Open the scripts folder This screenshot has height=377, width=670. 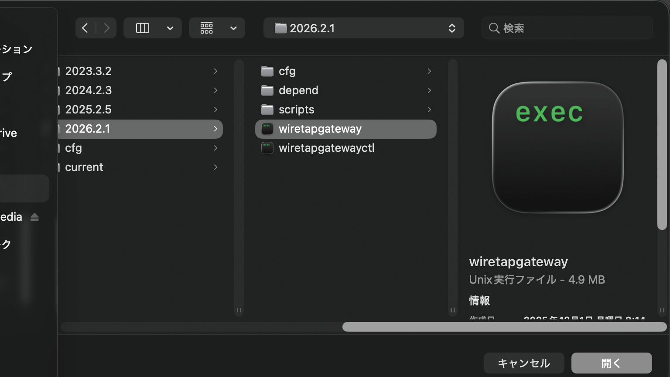coord(296,110)
